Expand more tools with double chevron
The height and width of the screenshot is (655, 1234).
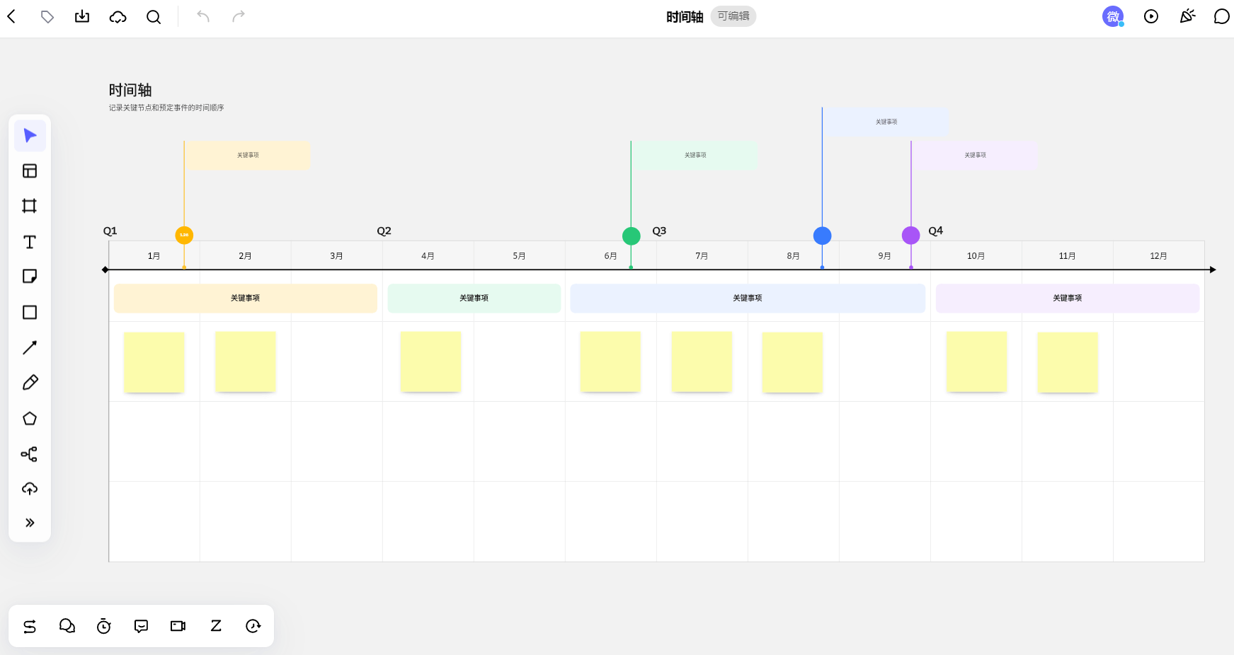tap(30, 523)
